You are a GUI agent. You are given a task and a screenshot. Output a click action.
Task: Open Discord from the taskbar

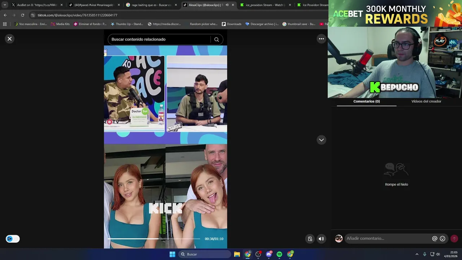[x=269, y=254]
